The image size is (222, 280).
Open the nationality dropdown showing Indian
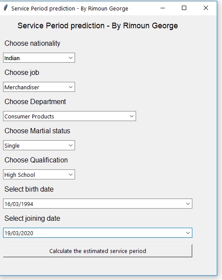[39, 57]
